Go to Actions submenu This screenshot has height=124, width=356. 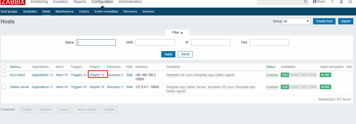84,12
